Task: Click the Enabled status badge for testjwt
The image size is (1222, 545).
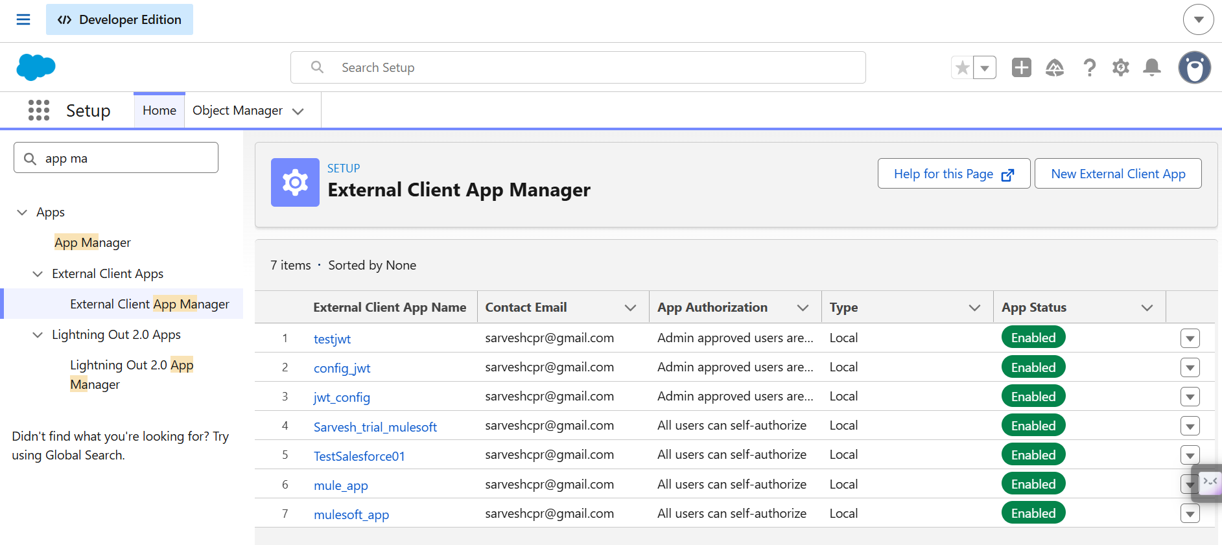Action: tap(1033, 338)
